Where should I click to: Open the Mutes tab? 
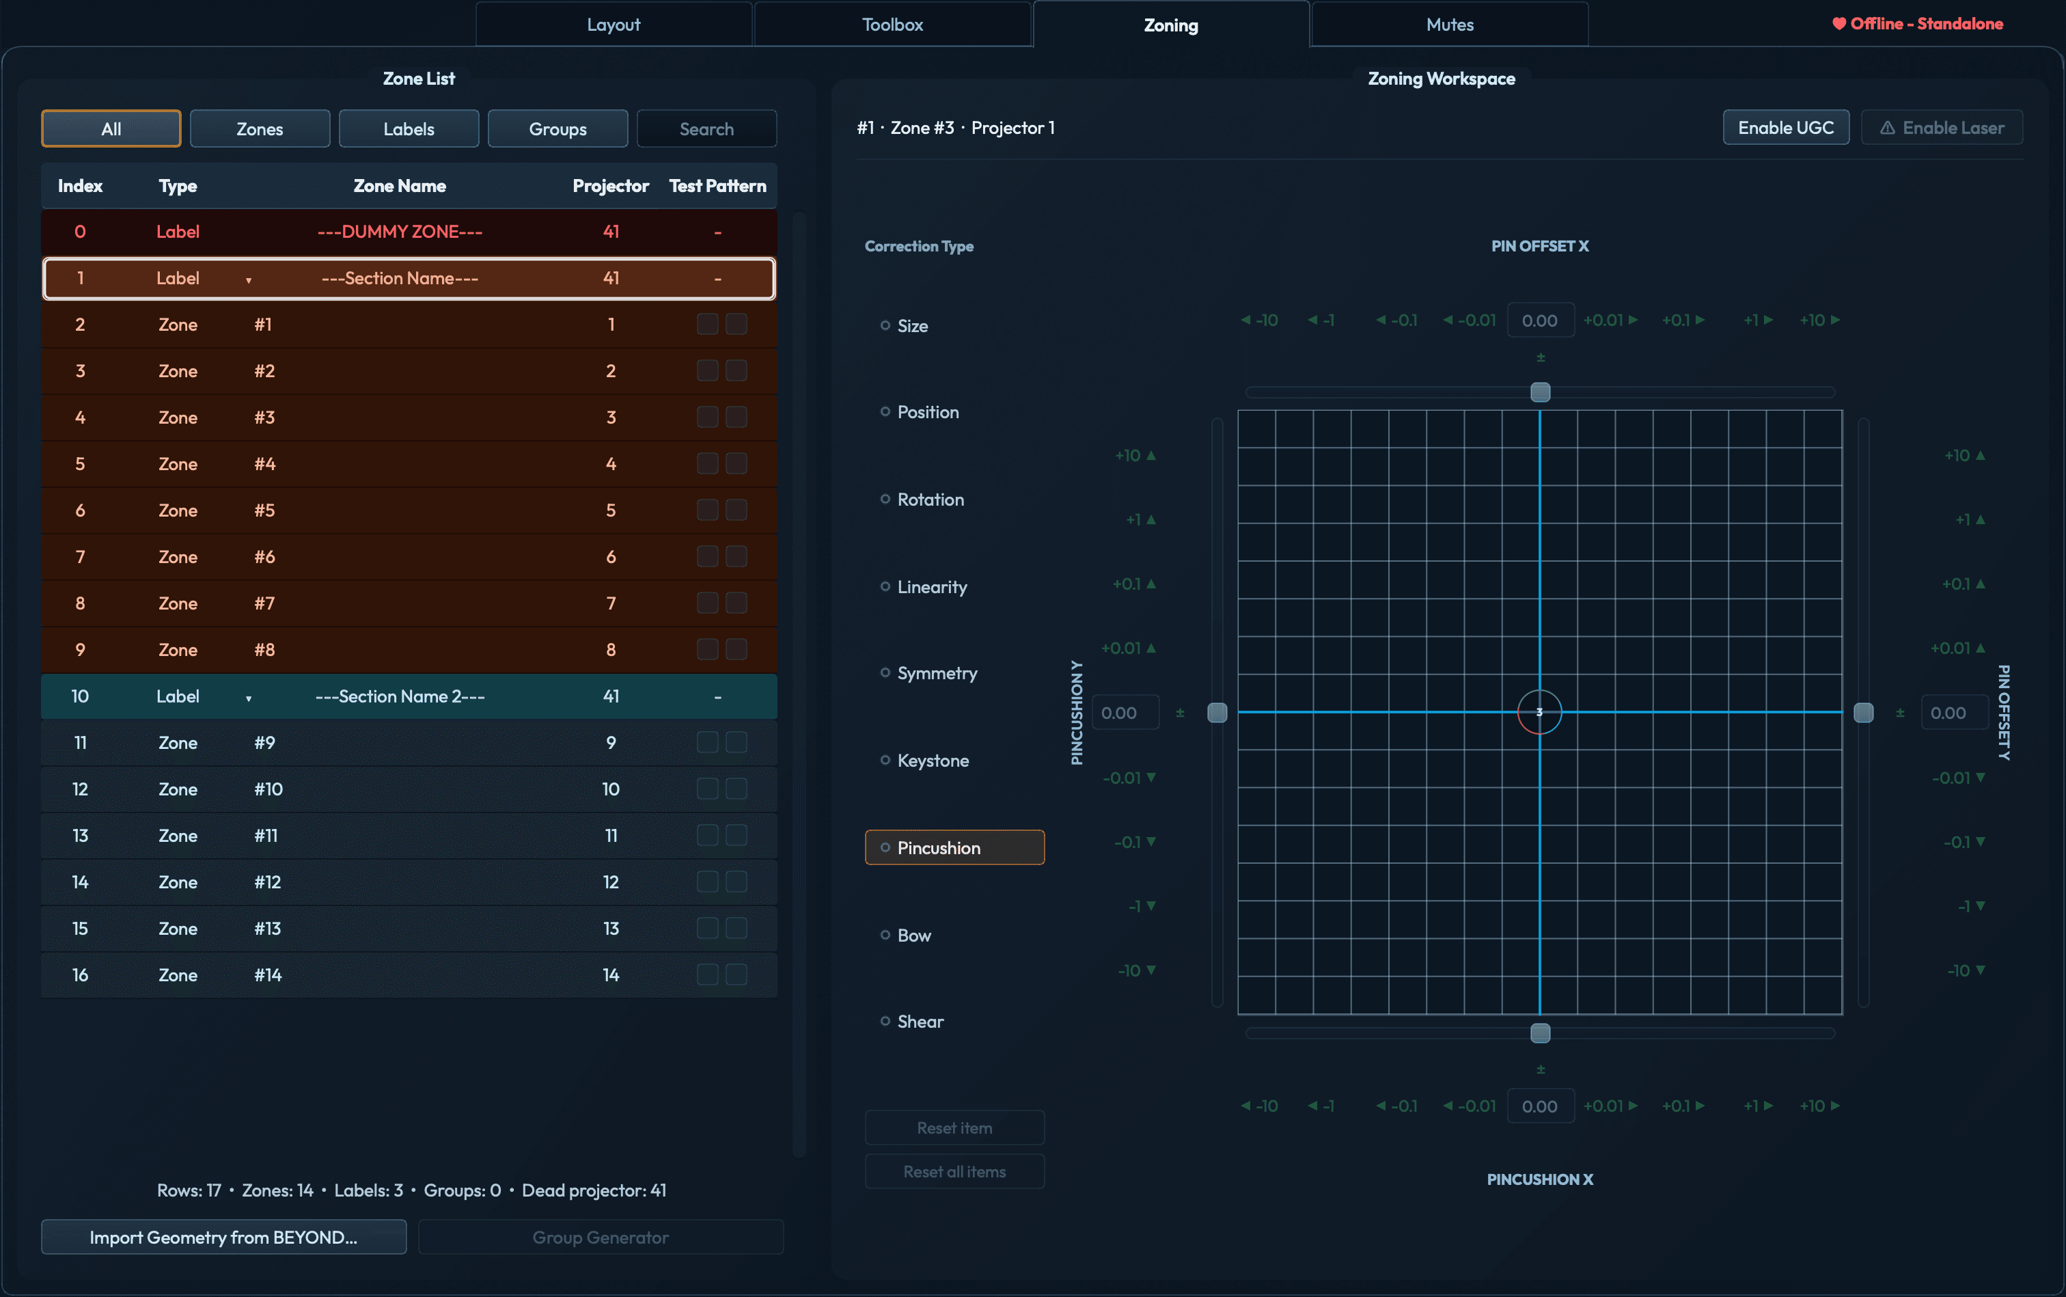1449,24
